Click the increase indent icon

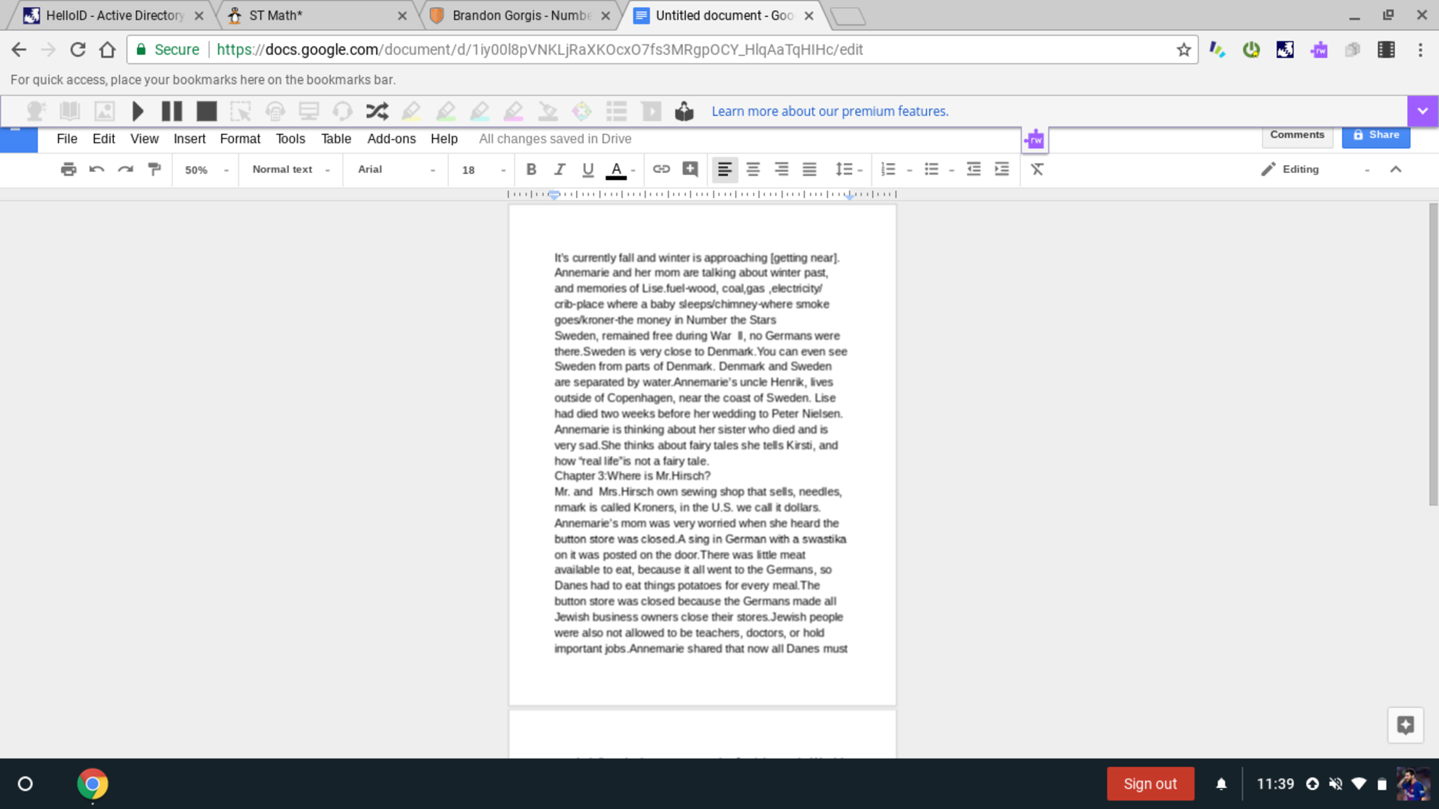click(x=1002, y=169)
